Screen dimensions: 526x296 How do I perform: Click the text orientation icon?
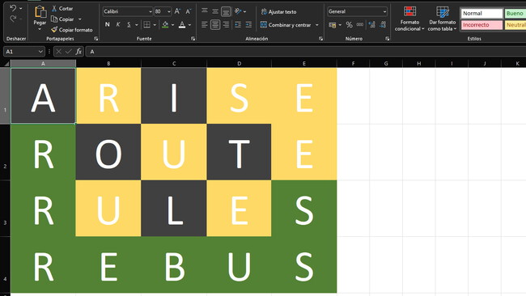(238, 11)
